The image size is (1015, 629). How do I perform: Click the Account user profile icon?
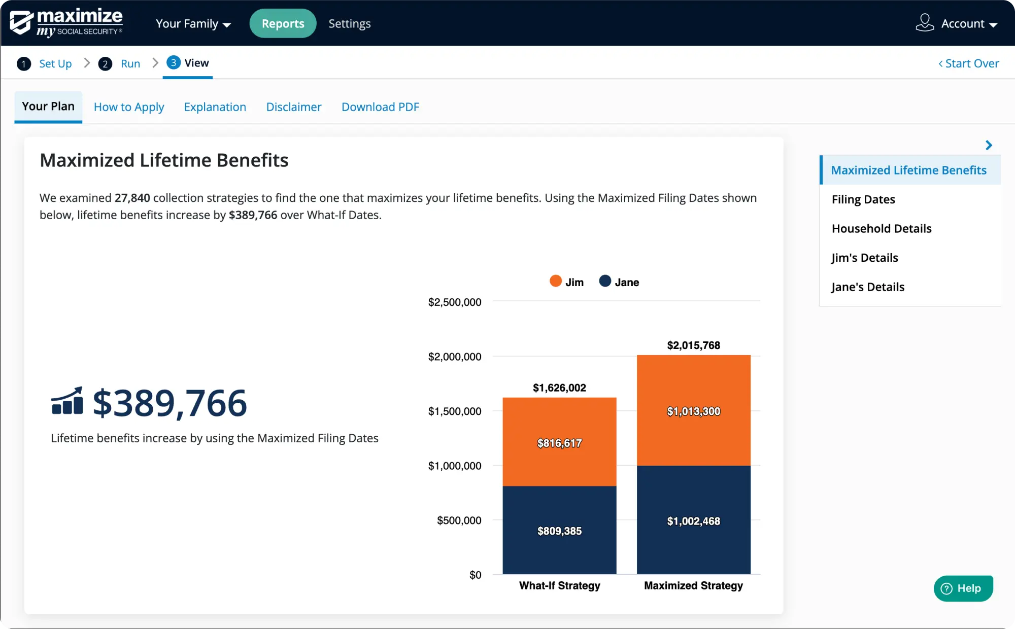[924, 23]
